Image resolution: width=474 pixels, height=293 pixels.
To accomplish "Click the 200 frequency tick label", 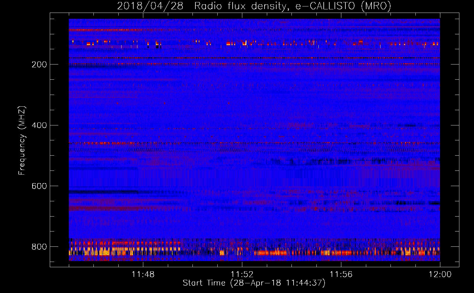I will click(39, 64).
